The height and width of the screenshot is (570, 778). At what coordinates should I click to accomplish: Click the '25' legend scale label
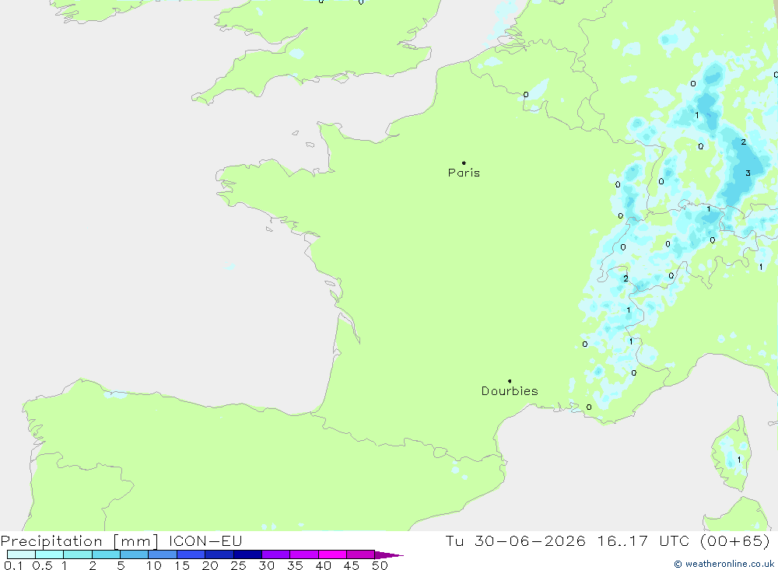tap(238, 565)
